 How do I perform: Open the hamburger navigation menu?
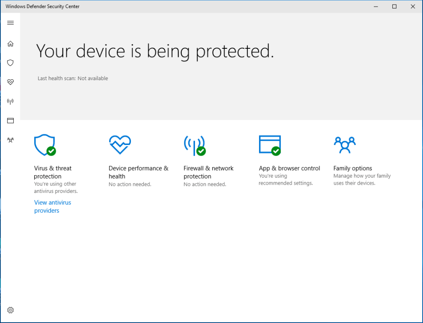coord(10,23)
